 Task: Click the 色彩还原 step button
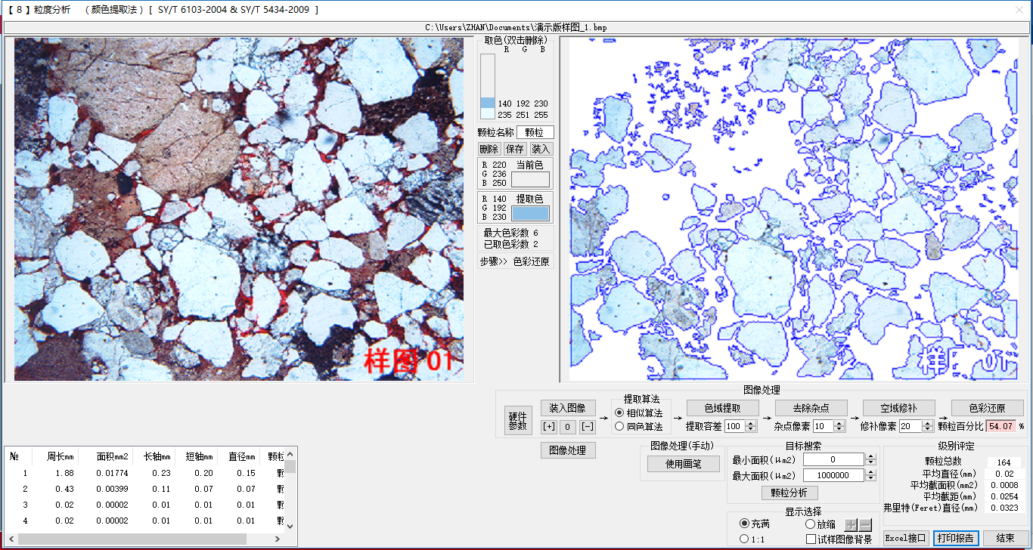tap(986, 408)
